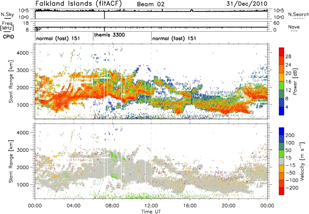The image size is (309, 214).
Task: Click the "Power [dB]" color bar label
Action: coord(295,82)
